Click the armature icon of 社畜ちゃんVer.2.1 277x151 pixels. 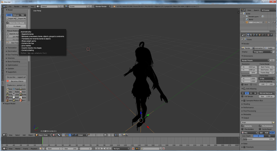coord(247,22)
